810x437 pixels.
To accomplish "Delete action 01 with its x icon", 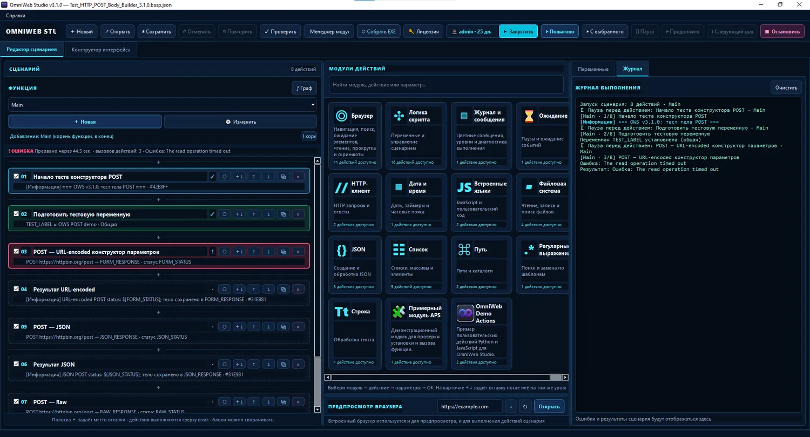I will [x=298, y=177].
